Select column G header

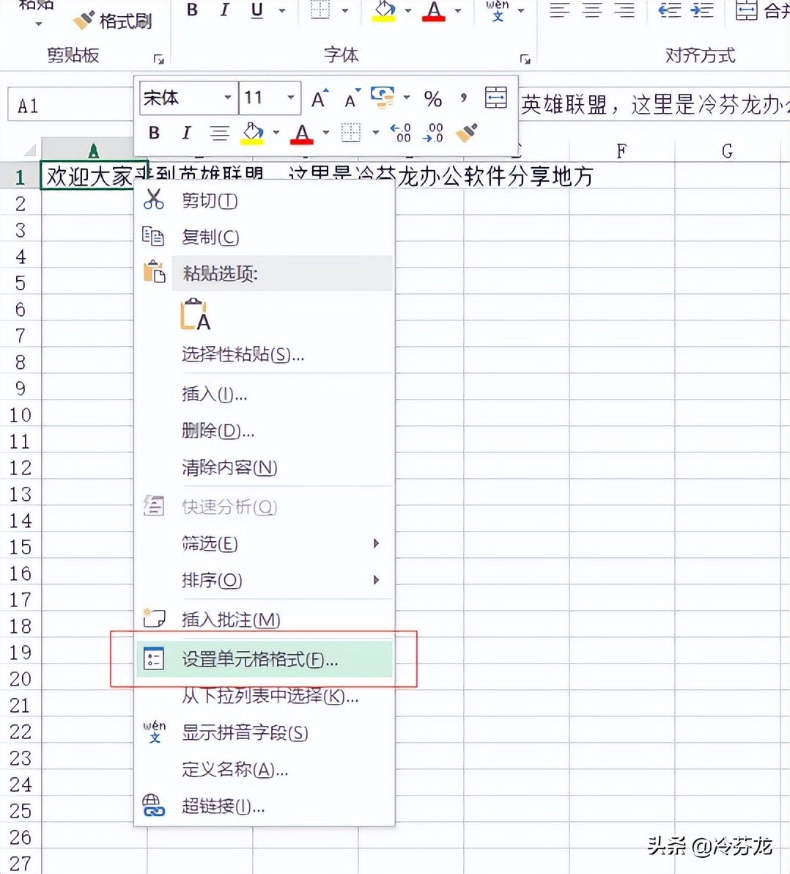(727, 150)
